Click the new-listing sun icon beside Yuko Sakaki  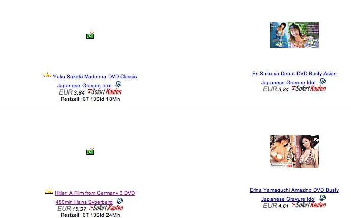(x=47, y=75)
